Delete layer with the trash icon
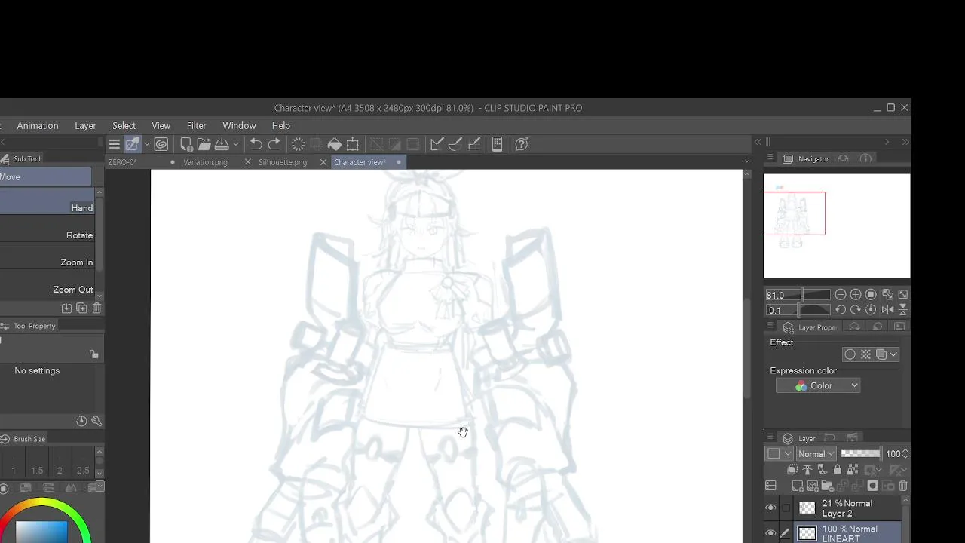The width and height of the screenshot is (965, 543). [903, 486]
